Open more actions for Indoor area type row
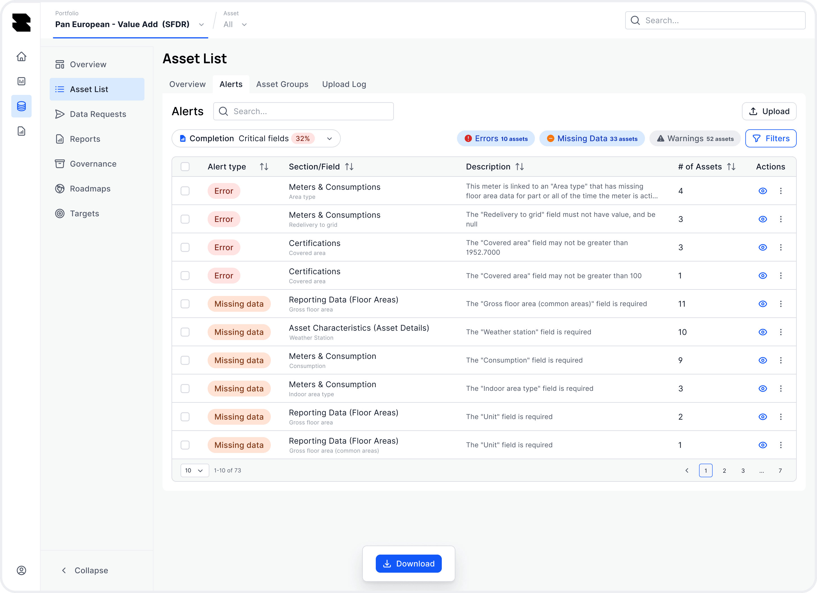The height and width of the screenshot is (593, 817). [x=781, y=389]
